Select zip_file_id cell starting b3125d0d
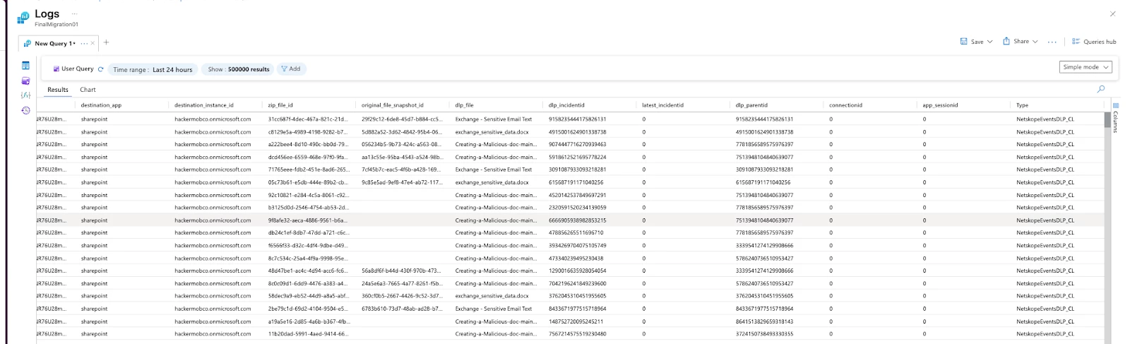 pos(308,208)
